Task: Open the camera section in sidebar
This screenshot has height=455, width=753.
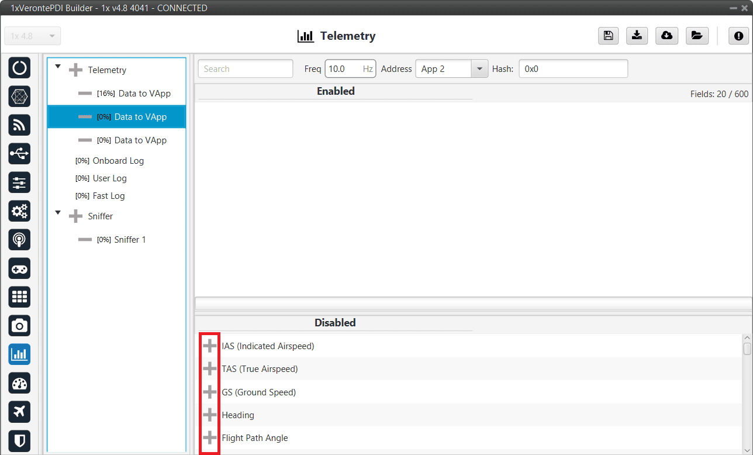Action: tap(19, 326)
